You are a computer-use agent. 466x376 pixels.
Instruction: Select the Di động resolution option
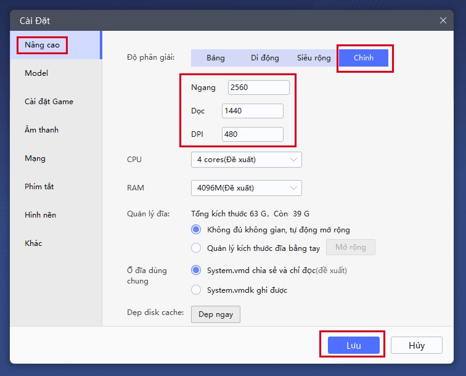click(264, 58)
